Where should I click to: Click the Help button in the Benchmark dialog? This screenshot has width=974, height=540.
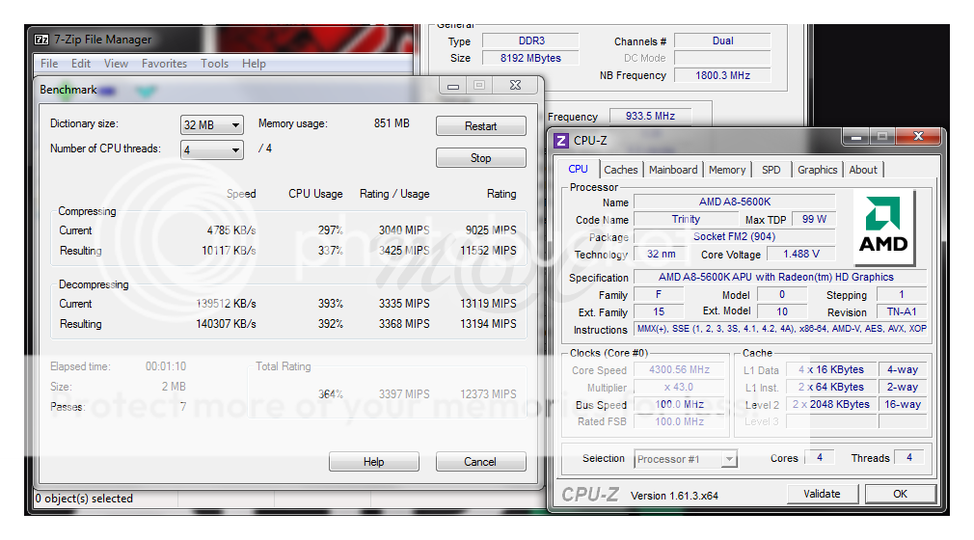[374, 462]
